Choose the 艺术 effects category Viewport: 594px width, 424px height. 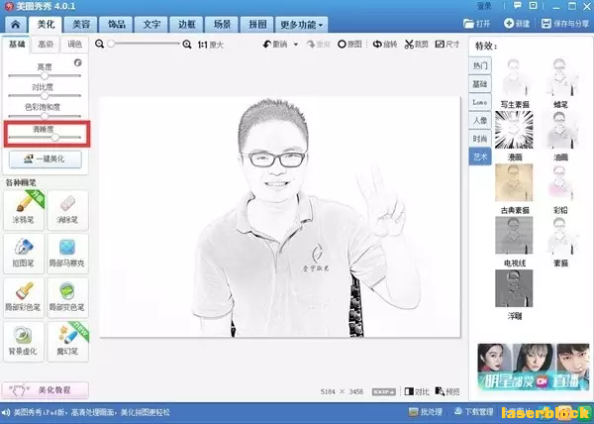(480, 157)
